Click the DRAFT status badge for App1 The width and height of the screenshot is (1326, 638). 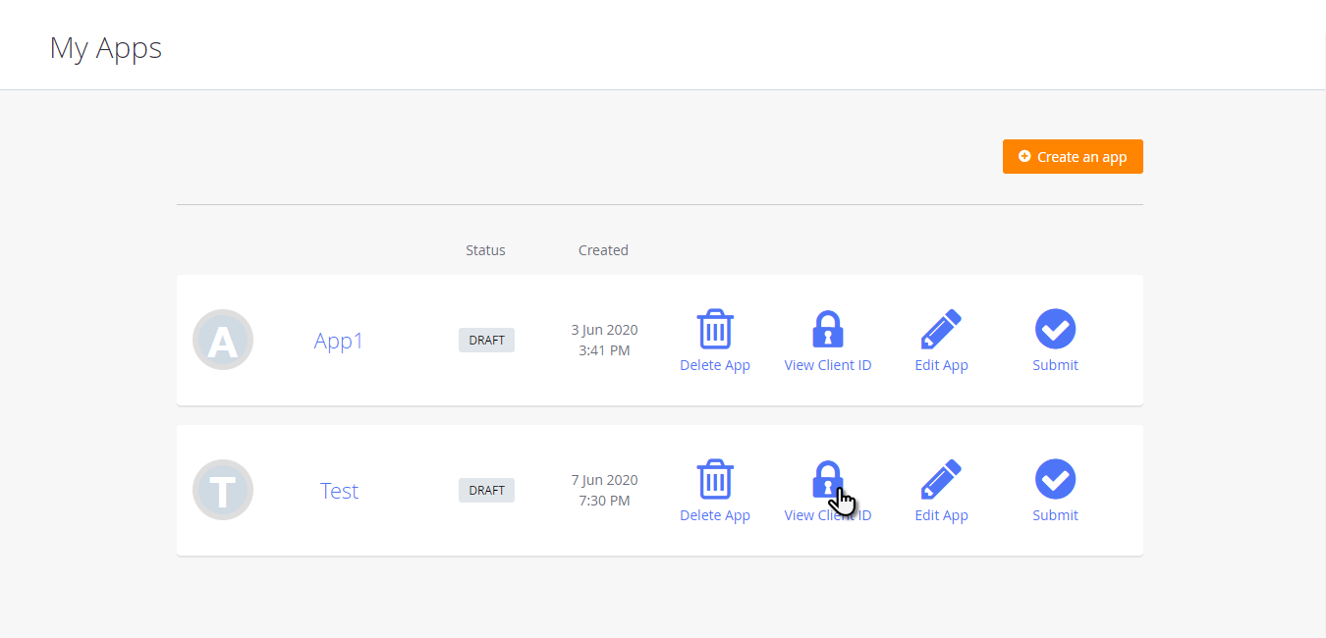[x=486, y=341]
